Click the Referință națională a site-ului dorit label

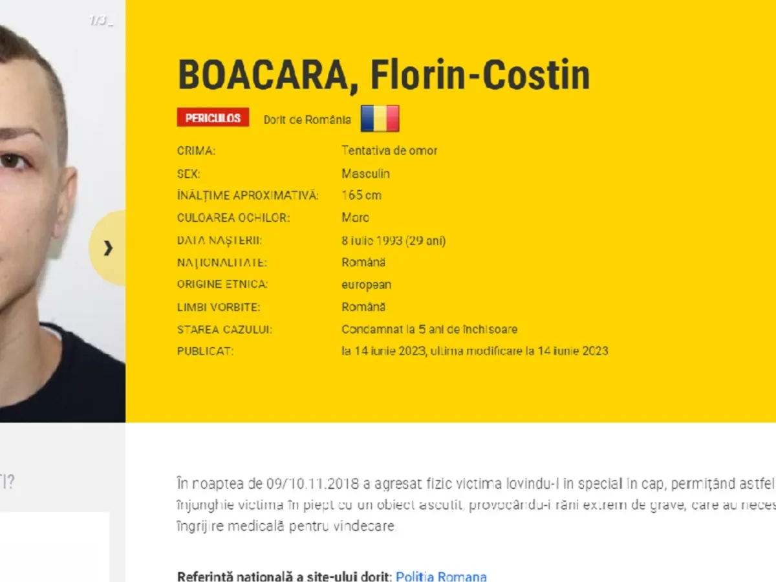pyautogui.click(x=284, y=576)
